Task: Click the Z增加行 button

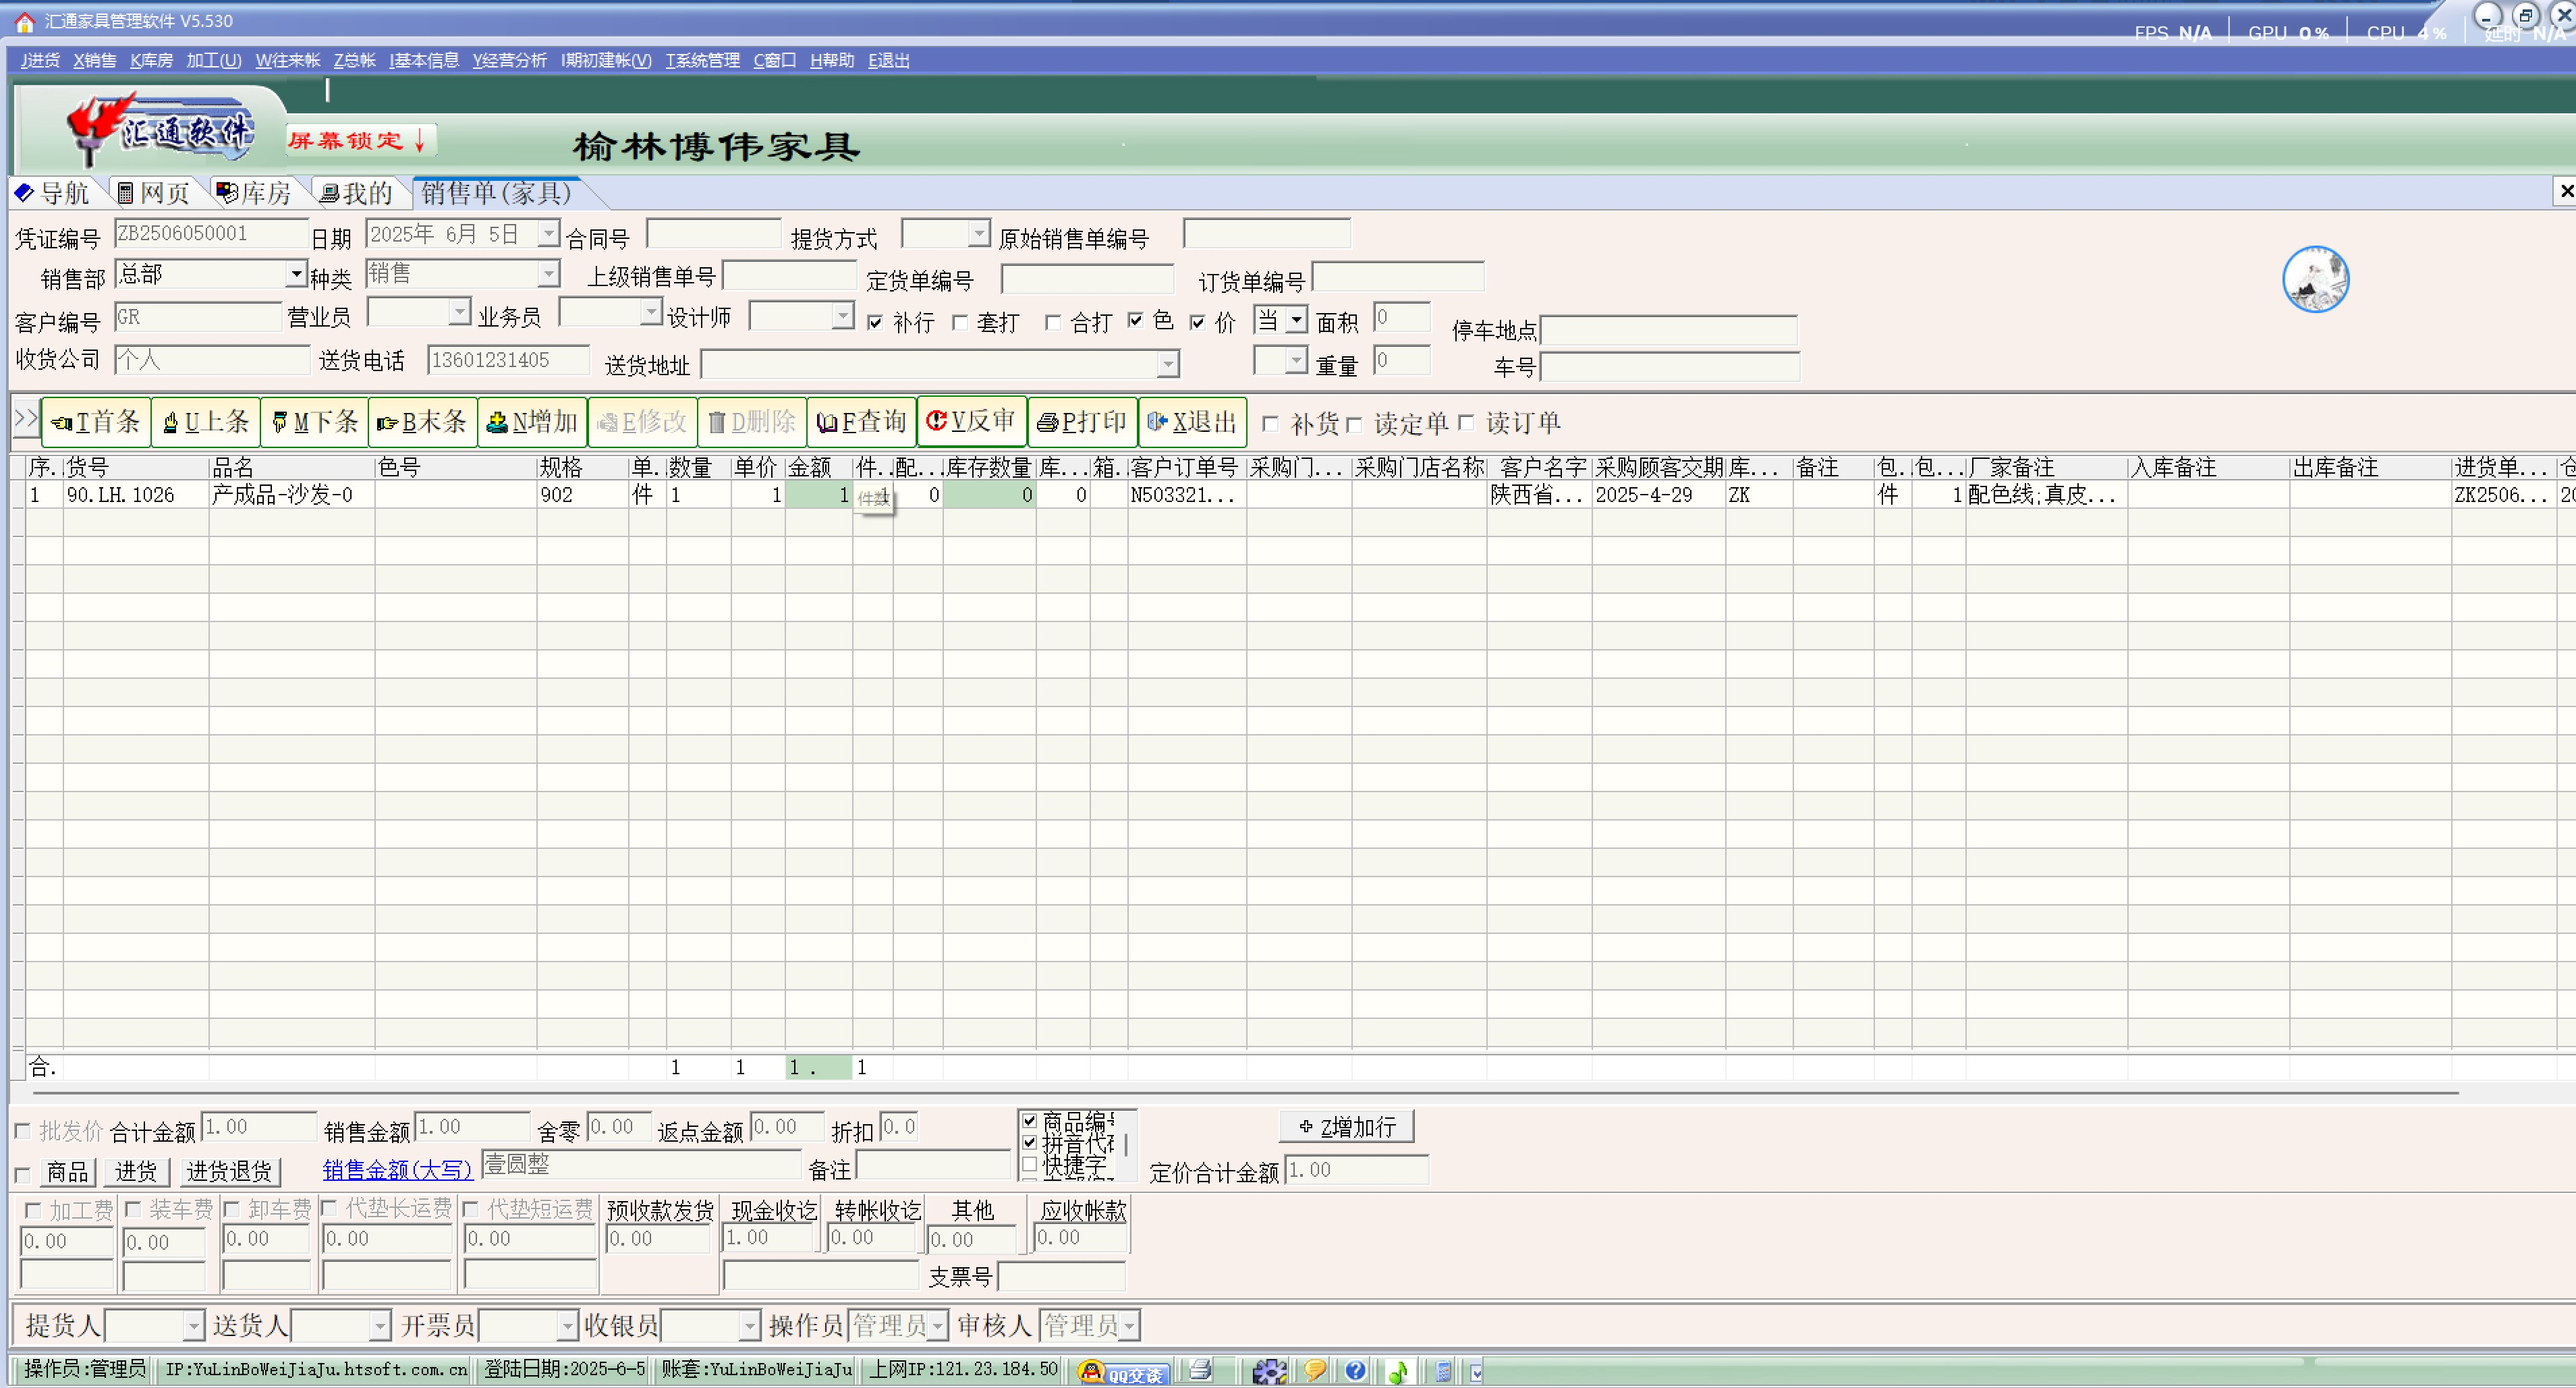Action: coord(1346,1127)
